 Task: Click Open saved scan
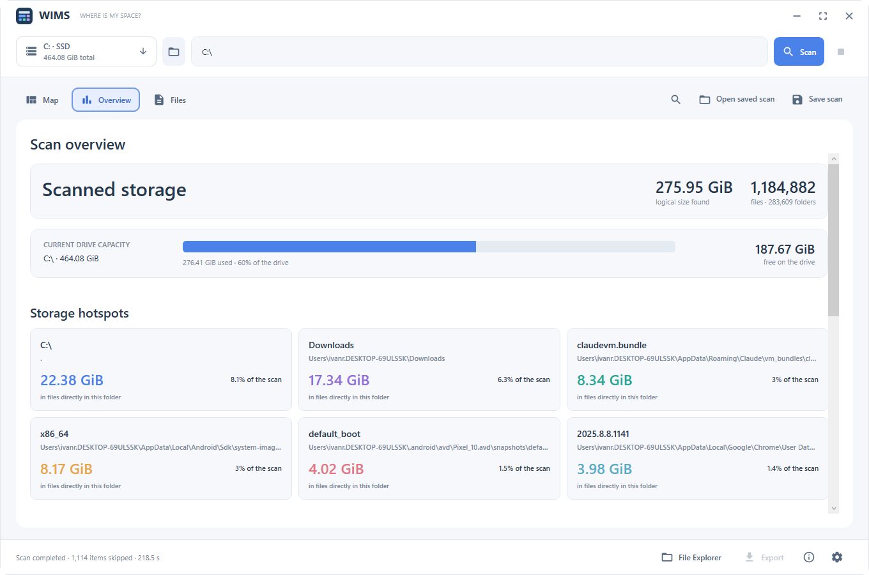click(x=737, y=99)
